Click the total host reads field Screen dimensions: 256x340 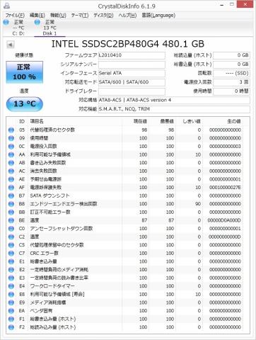[231, 55]
